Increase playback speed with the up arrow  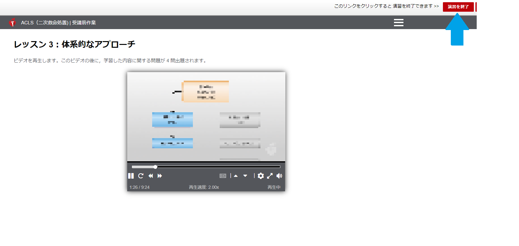pos(236,176)
